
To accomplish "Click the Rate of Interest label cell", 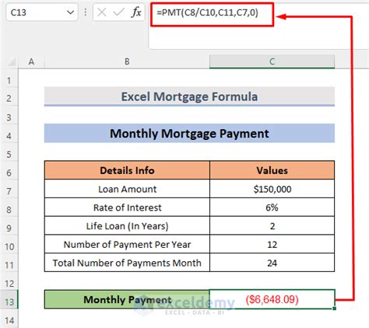I will 127,208.
